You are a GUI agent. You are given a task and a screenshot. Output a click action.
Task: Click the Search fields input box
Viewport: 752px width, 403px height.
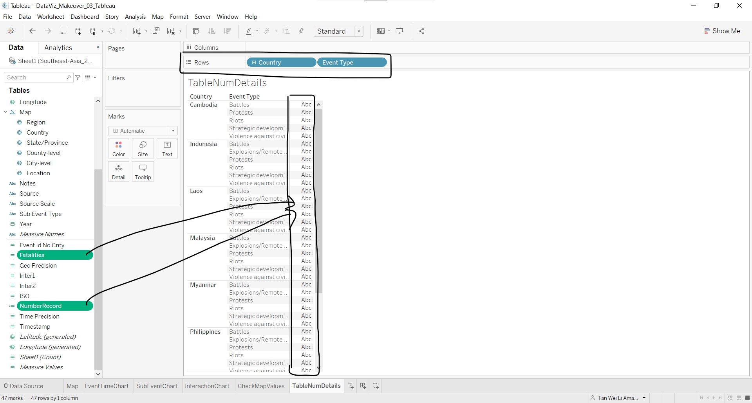[x=36, y=77]
